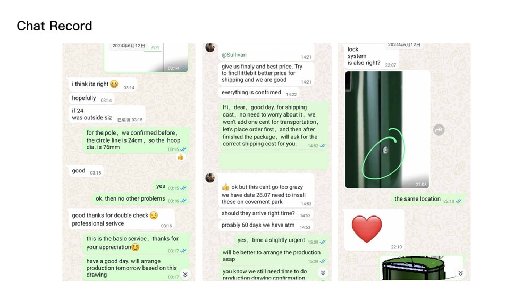Tap the scroll-down chevrons in the middle chat

(x=323, y=272)
